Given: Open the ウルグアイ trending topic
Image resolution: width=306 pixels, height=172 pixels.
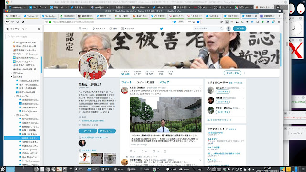Looking at the screenshot, I should coord(212,139).
